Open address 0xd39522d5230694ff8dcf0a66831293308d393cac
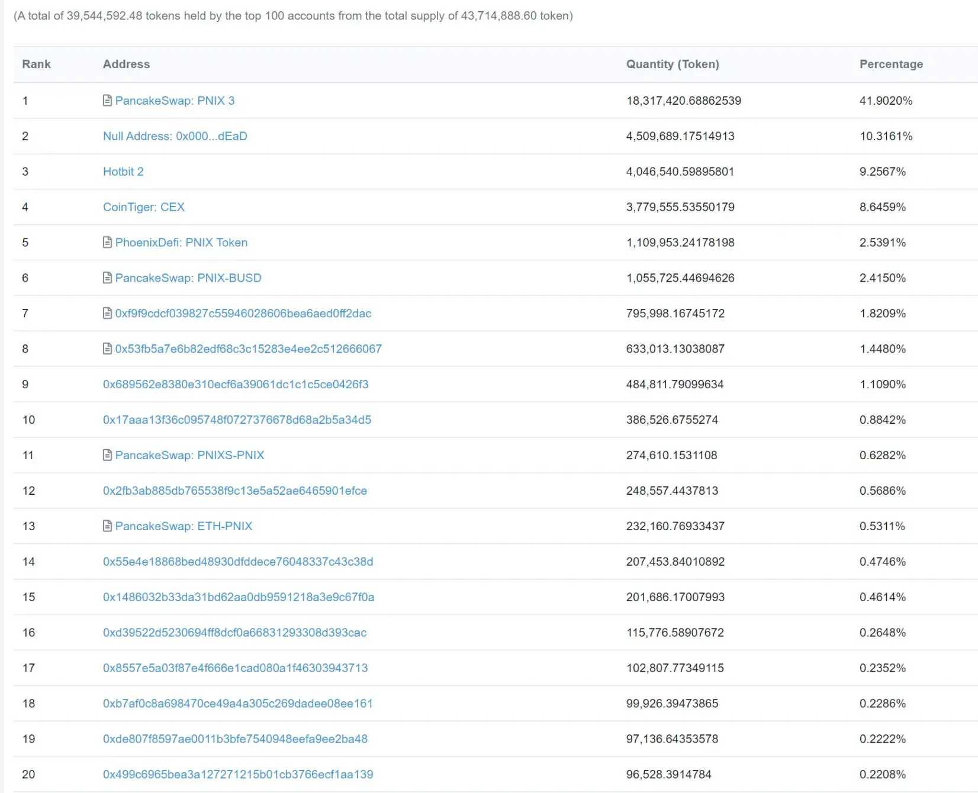The height and width of the screenshot is (793, 978). 235,633
